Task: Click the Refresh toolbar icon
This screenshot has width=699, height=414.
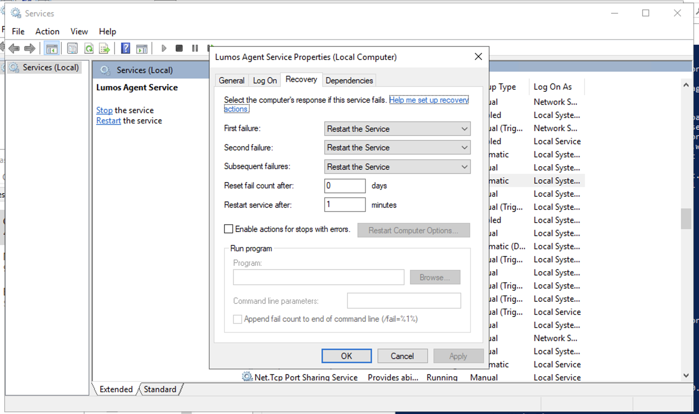Action: (x=89, y=48)
